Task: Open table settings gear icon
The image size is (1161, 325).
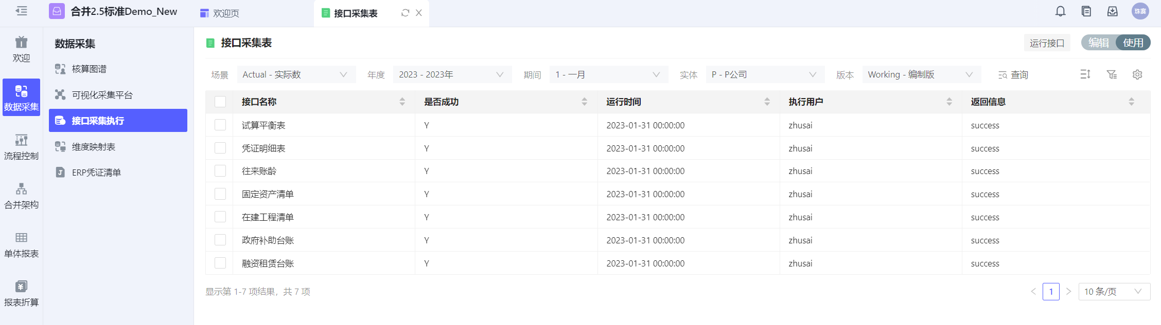Action: tap(1137, 74)
